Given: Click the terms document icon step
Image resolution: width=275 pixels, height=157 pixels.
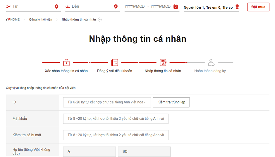Looking at the screenshot, I should (x=115, y=62).
